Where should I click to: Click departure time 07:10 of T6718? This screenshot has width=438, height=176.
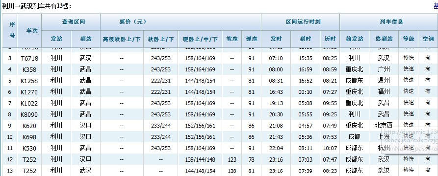276,58
